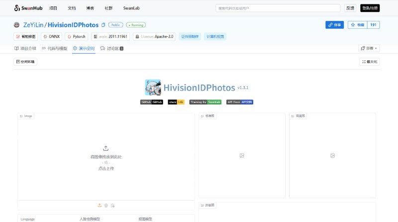Click the ZeYiLin user avatar
398x222 pixels.
(17, 24)
